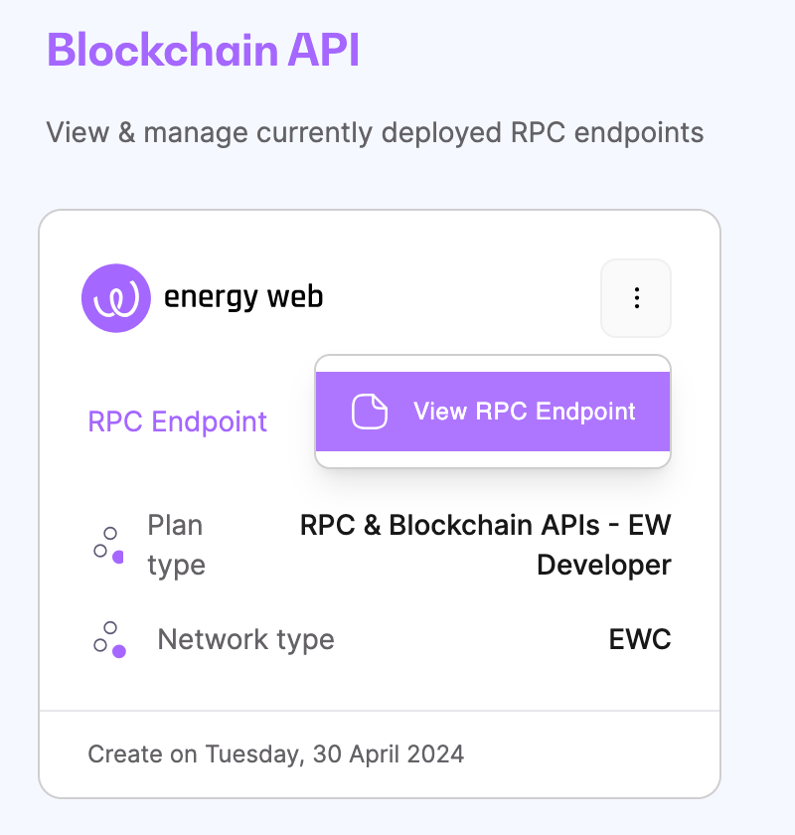Click the energy web purple logo icon
This screenshot has width=795, height=835.
coord(115,297)
